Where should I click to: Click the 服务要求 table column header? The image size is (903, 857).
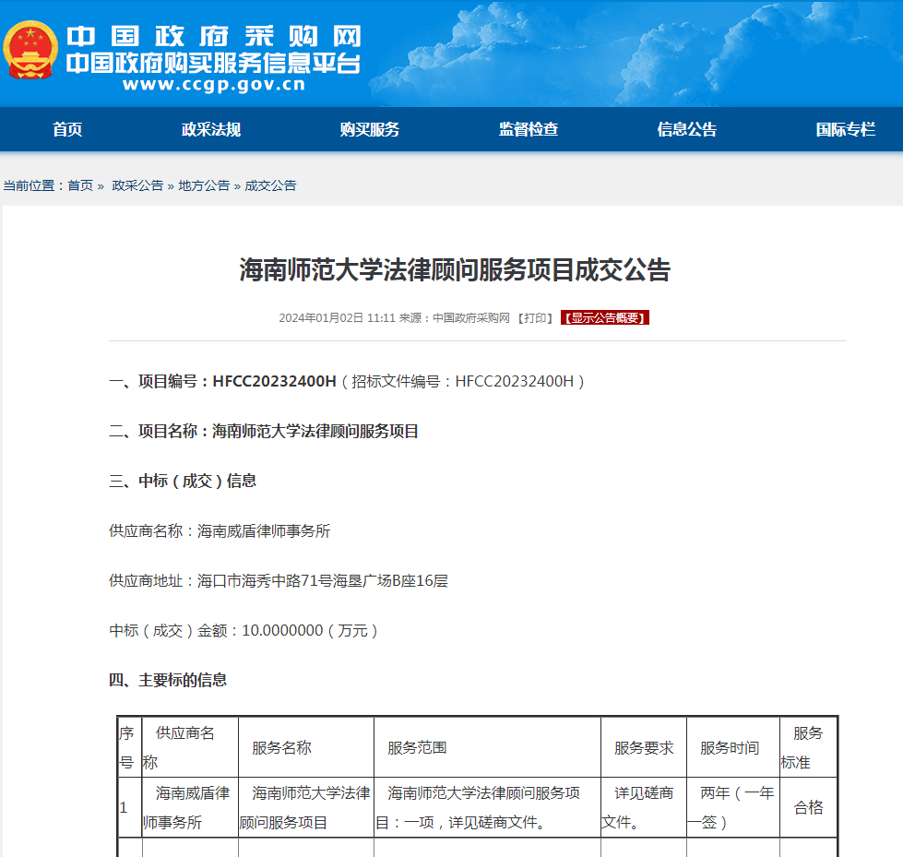click(643, 747)
